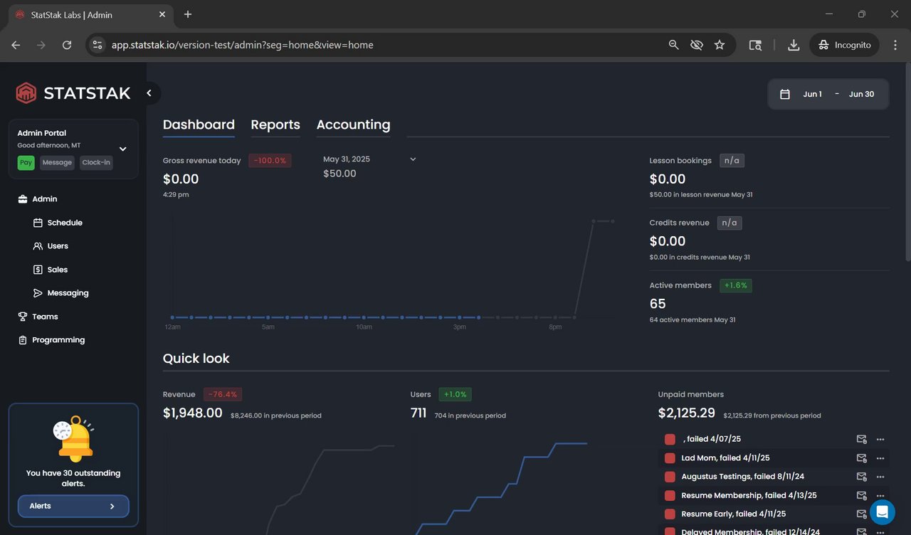Open the support chat bubble

pos(883,512)
